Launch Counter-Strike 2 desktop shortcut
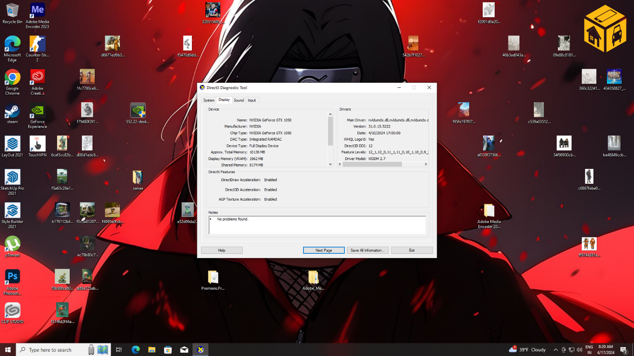 click(37, 49)
